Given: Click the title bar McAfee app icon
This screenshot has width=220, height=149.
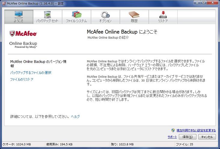Looking at the screenshot, I should tap(4, 4).
